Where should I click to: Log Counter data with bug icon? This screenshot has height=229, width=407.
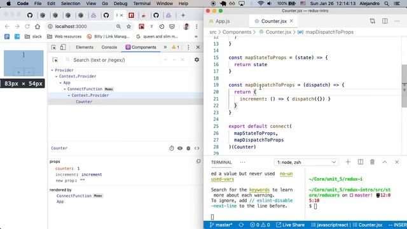click(188, 148)
